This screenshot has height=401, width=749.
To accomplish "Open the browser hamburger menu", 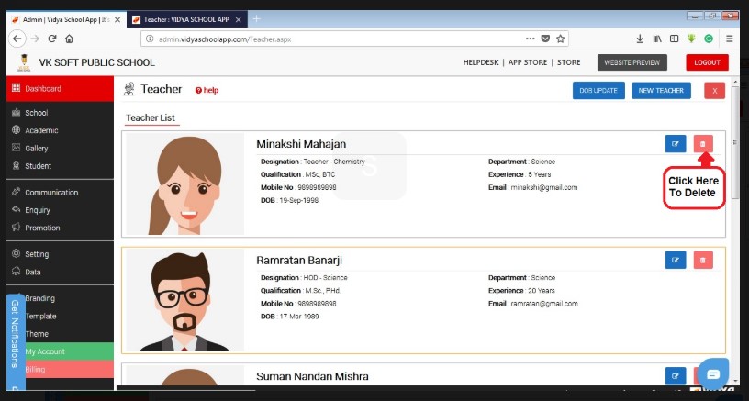I will (x=730, y=39).
